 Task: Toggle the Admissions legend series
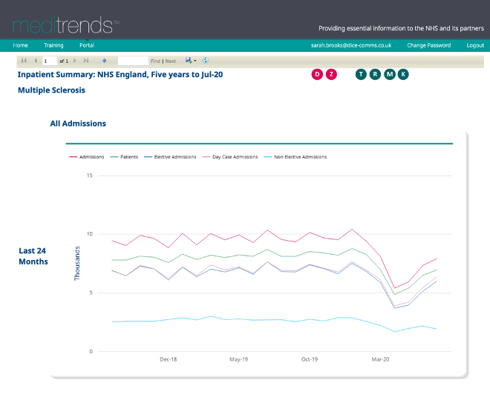[87, 157]
